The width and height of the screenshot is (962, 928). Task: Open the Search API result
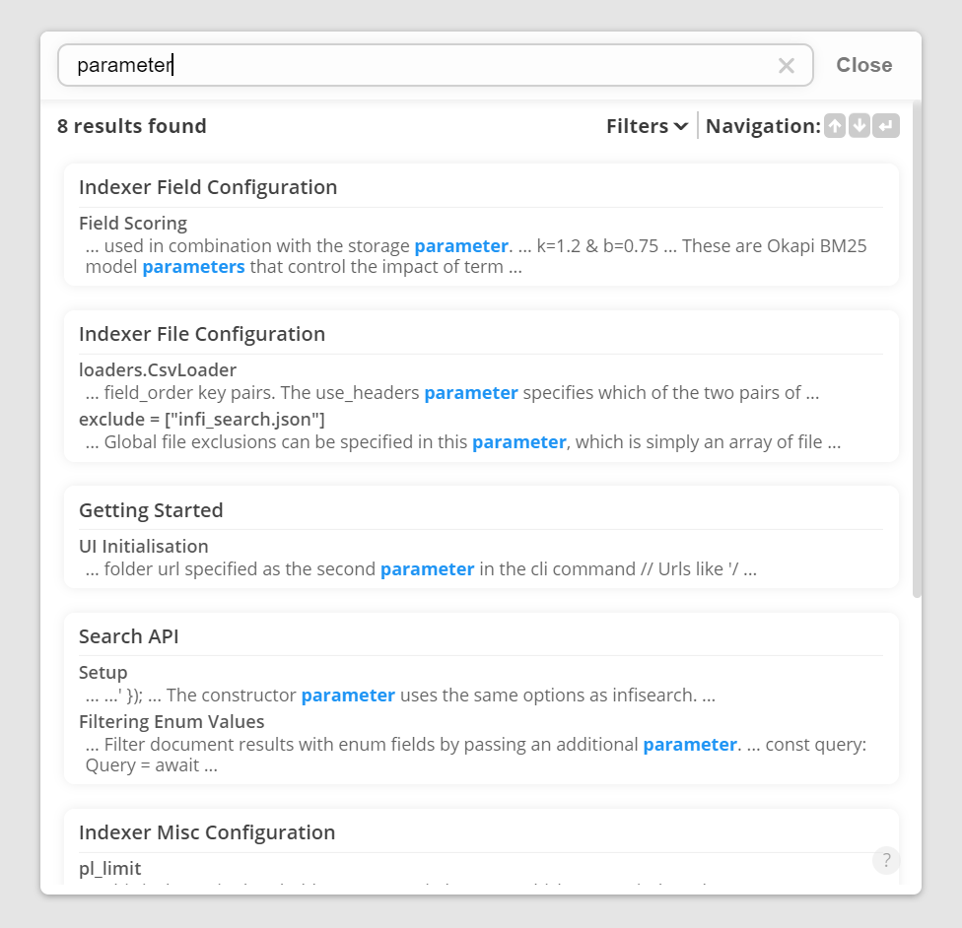tap(128, 636)
